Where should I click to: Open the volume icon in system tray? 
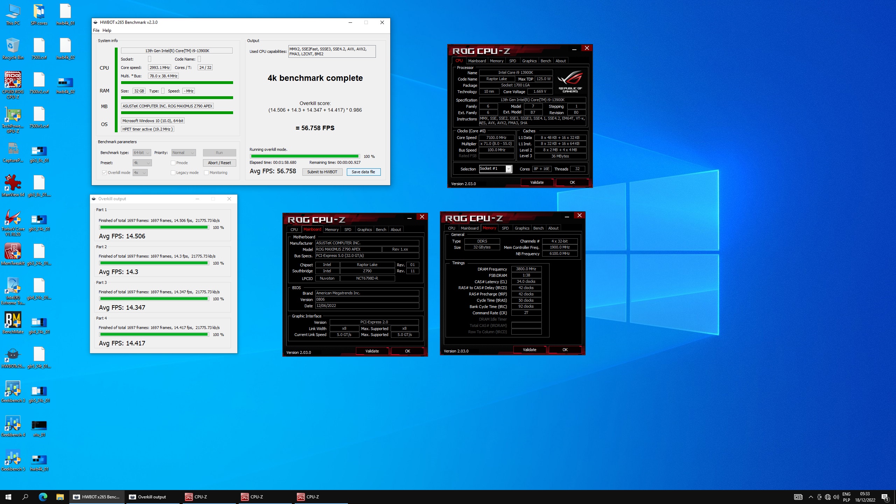(836, 497)
